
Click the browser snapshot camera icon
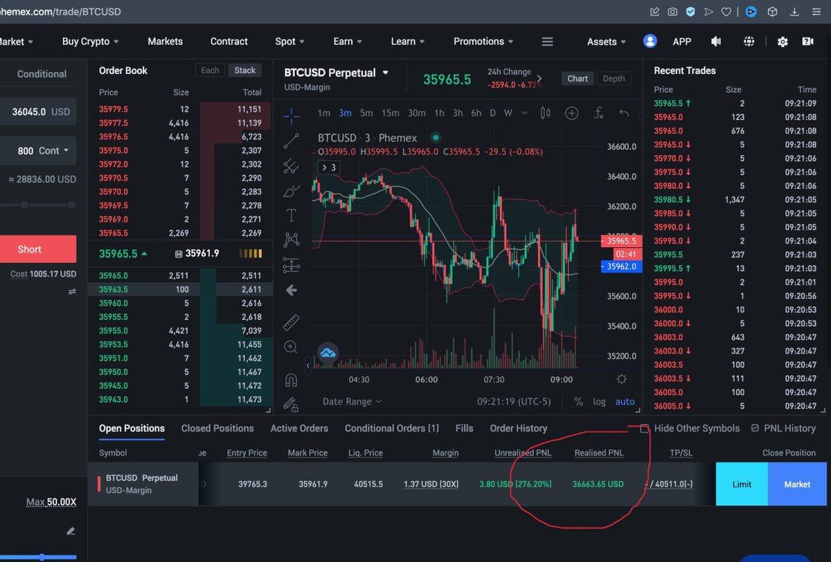pos(672,12)
